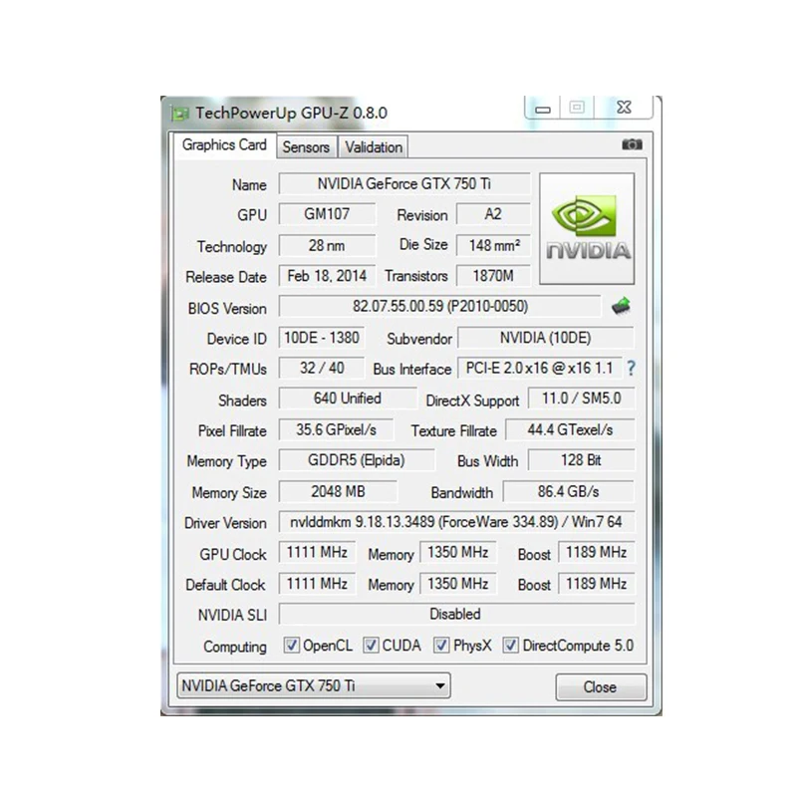Click the GPU Clock row Boost field 1189 MHz

597,553
